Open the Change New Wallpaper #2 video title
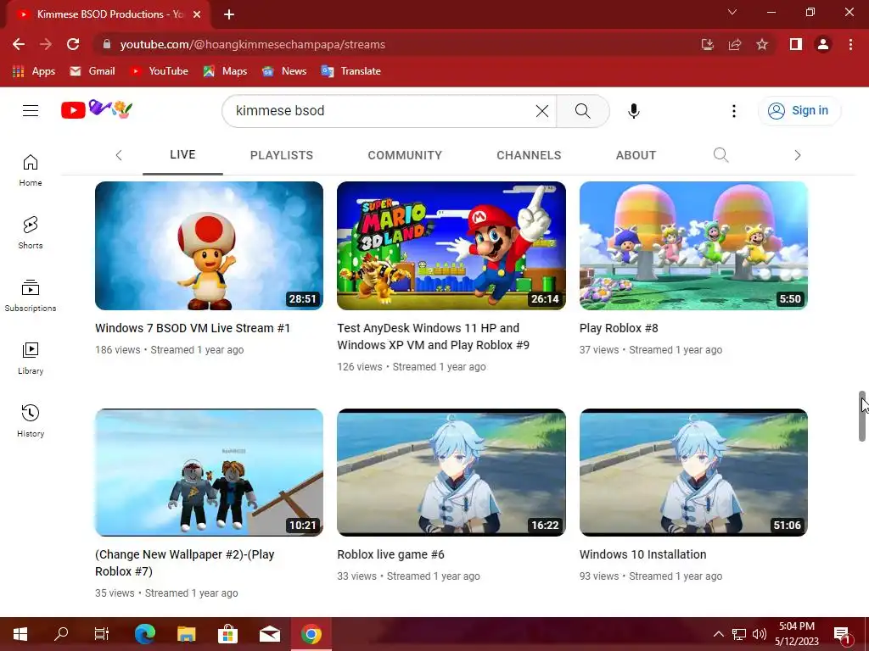The width and height of the screenshot is (869, 651). (x=184, y=563)
